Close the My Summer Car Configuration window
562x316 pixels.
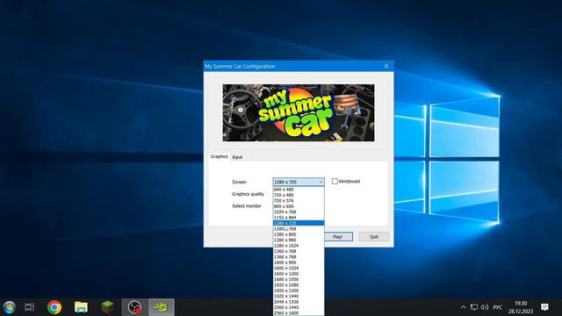point(386,66)
